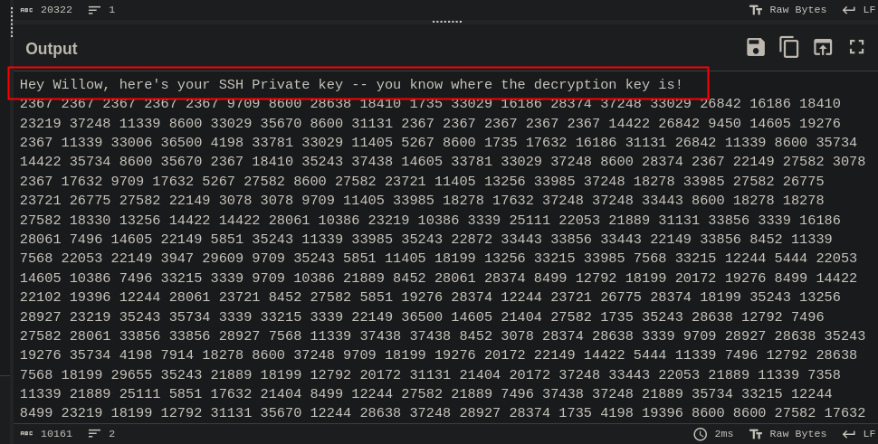Copy raw output to clipboard

click(x=789, y=48)
